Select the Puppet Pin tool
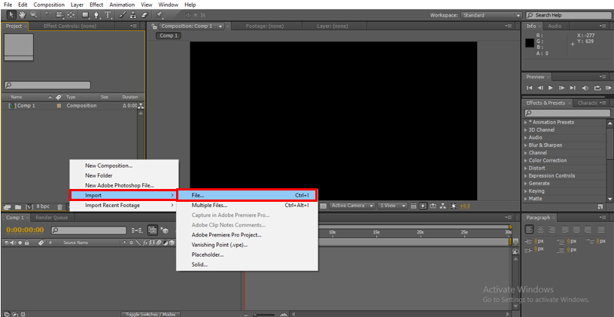 pyautogui.click(x=160, y=15)
